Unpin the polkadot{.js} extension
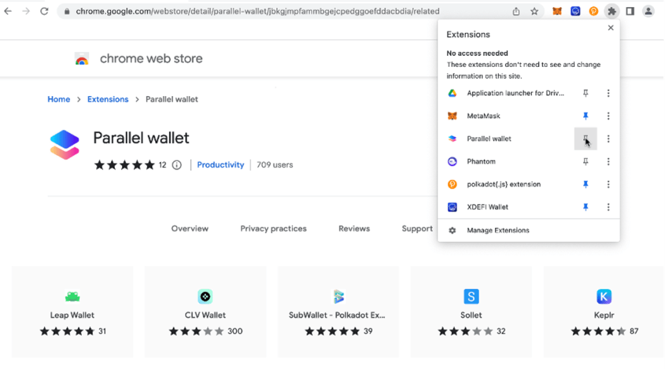The width and height of the screenshot is (665, 369). (x=585, y=184)
